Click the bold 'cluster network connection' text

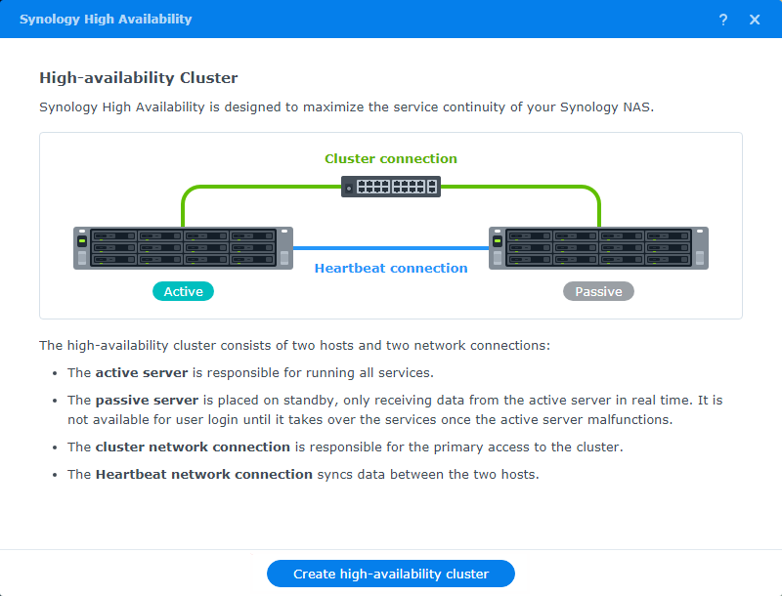[x=193, y=447]
